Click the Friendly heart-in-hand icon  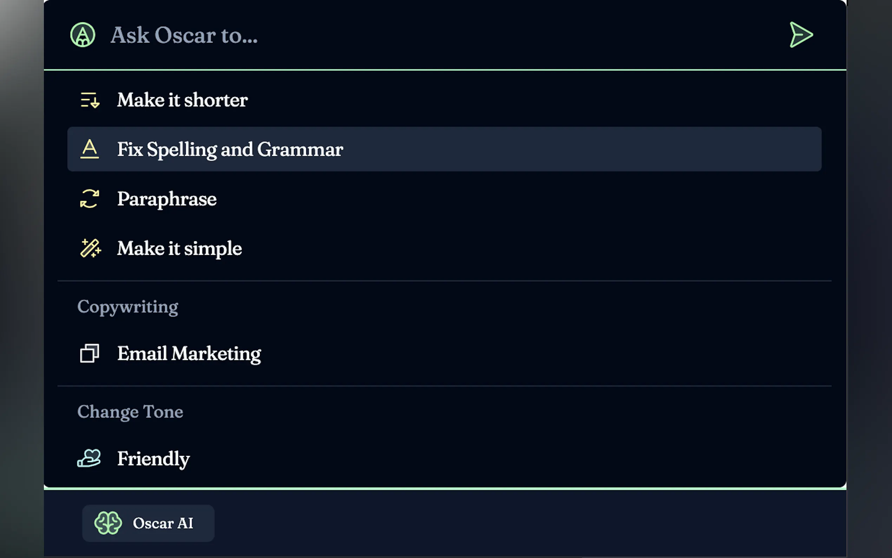tap(89, 458)
